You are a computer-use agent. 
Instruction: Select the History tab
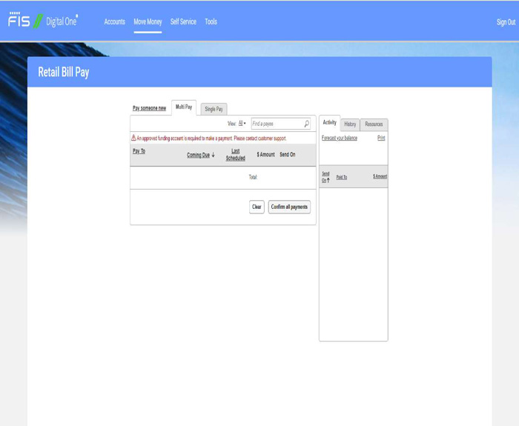(x=350, y=124)
